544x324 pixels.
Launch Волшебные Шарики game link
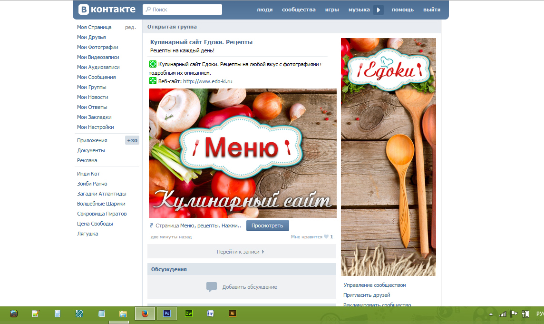click(x=101, y=204)
